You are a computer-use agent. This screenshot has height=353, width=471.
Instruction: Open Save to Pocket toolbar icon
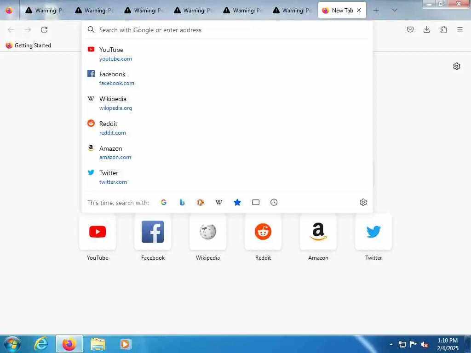point(410,29)
